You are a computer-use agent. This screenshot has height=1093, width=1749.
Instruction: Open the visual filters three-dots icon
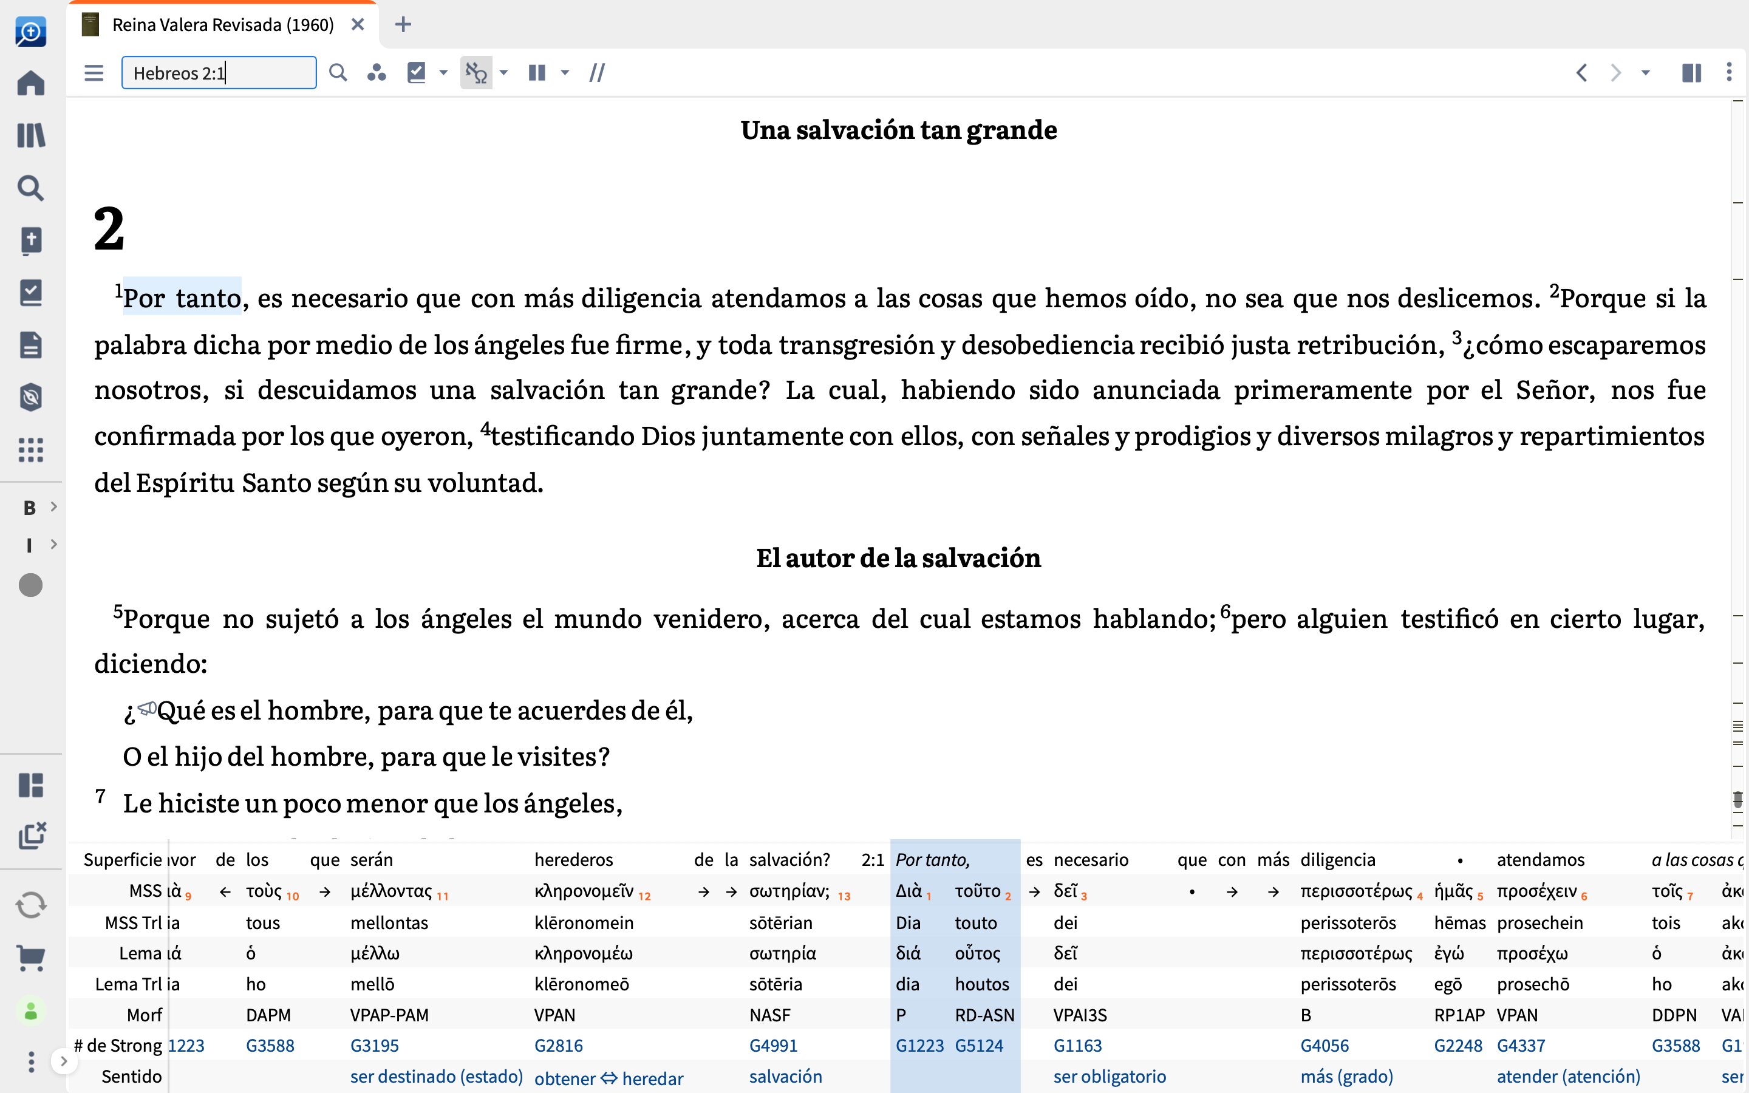click(377, 73)
